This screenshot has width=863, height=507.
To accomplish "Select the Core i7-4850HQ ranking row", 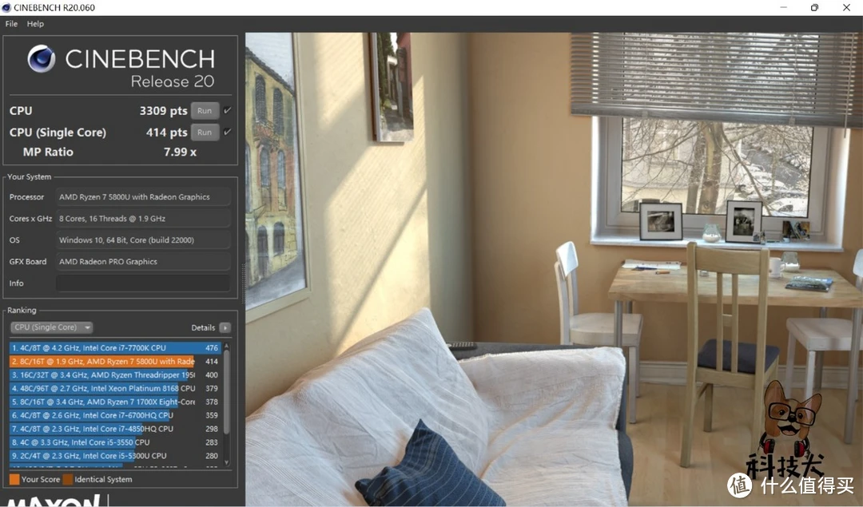I will [115, 429].
